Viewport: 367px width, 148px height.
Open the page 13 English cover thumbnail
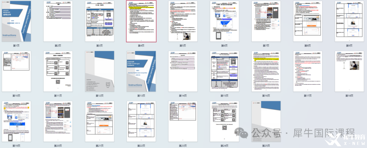(141, 71)
